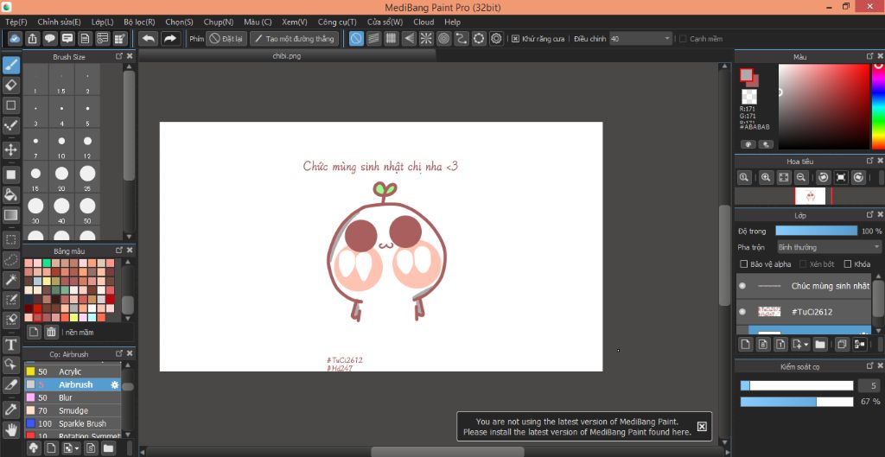Select the Eyedropper tool
Viewport: 885px width, 457px height.
point(10,409)
